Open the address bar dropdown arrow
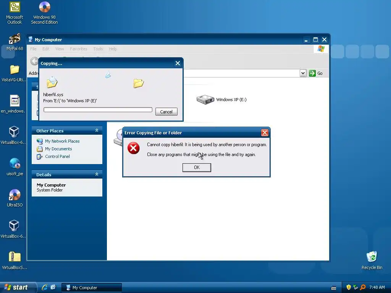The height and width of the screenshot is (293, 391). pyautogui.click(x=303, y=73)
